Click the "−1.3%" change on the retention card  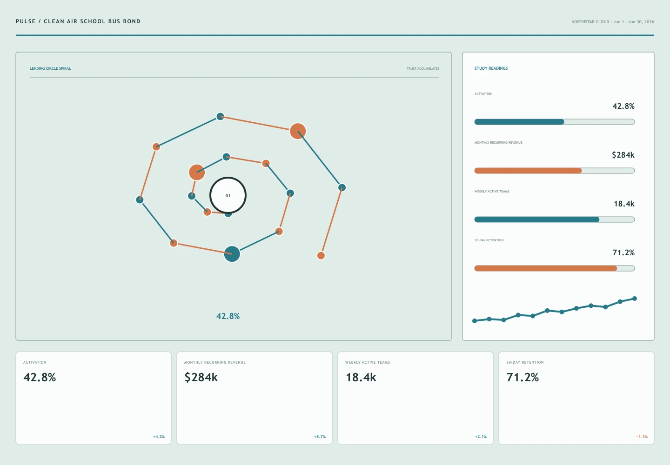click(642, 437)
